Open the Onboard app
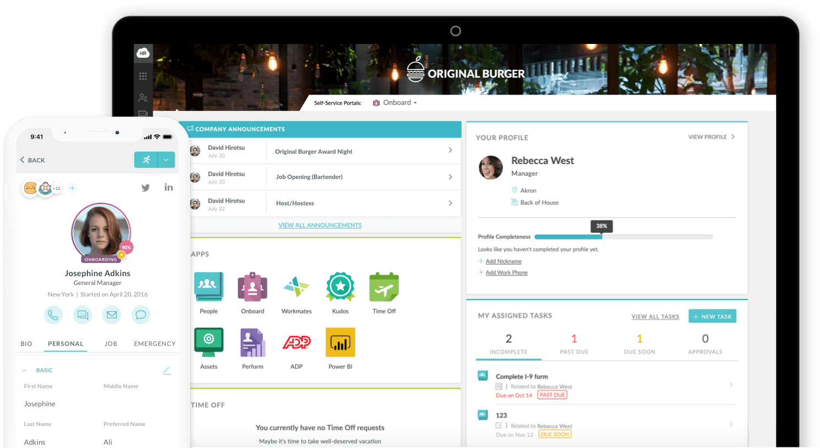820x448 pixels. [252, 286]
